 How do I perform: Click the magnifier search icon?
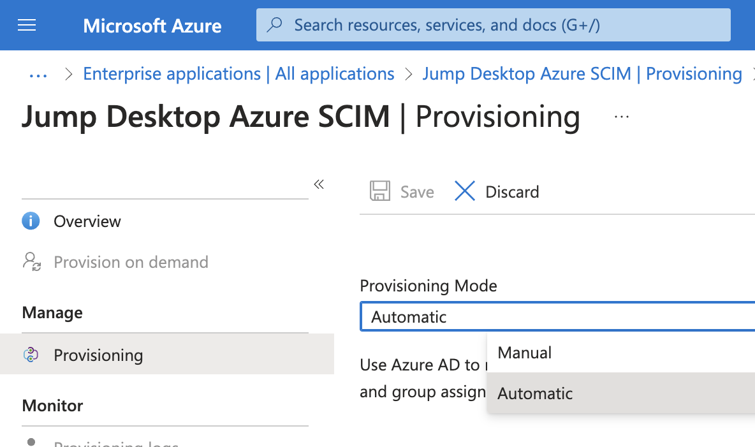pos(274,25)
